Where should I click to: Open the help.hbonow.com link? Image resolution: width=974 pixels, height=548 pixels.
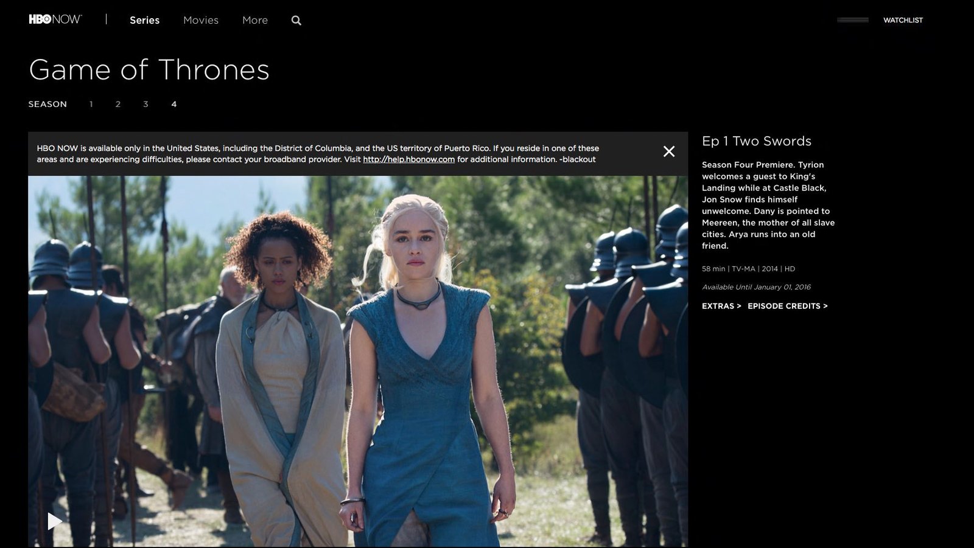(409, 159)
